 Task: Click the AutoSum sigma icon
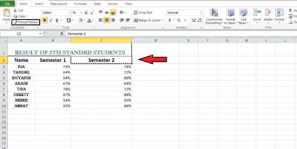[290, 10]
